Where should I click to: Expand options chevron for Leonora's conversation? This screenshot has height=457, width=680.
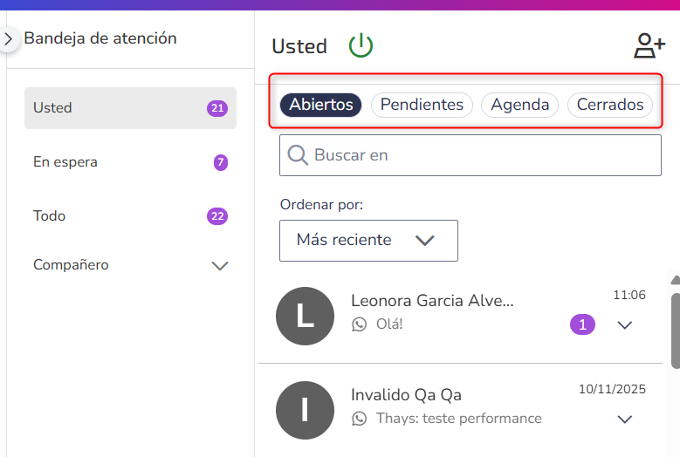[x=625, y=325]
